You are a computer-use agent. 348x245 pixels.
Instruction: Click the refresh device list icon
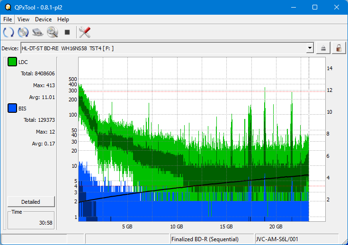pyautogui.click(x=8, y=32)
